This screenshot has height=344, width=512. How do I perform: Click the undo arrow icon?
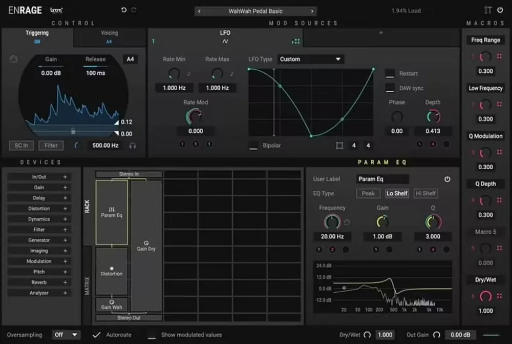pyautogui.click(x=124, y=10)
